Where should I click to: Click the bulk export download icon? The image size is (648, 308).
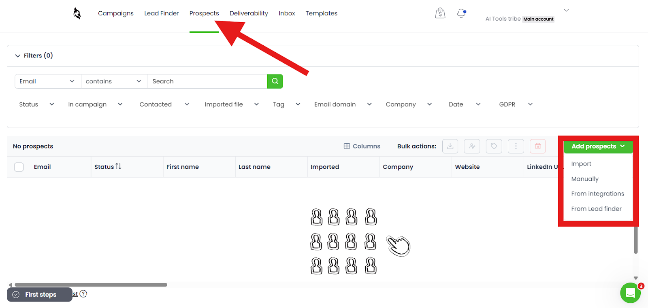450,146
